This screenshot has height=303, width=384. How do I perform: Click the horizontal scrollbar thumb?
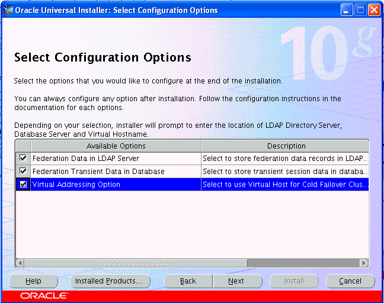[x=136, y=263]
